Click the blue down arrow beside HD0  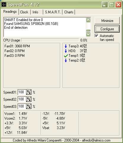[x=66, y=51]
